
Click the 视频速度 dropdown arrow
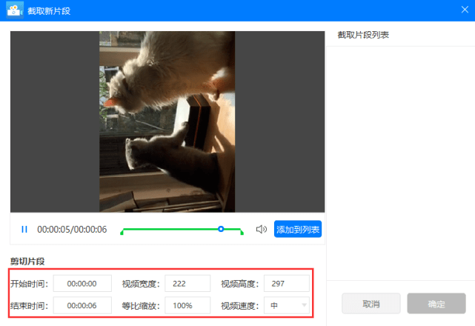click(x=304, y=305)
